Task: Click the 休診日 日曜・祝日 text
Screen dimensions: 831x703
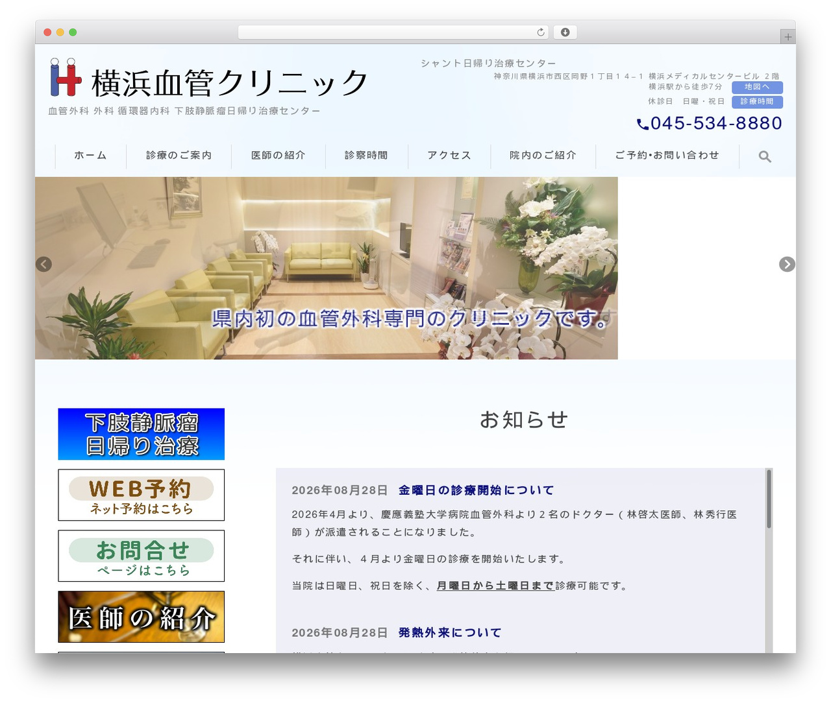Action: (x=686, y=102)
